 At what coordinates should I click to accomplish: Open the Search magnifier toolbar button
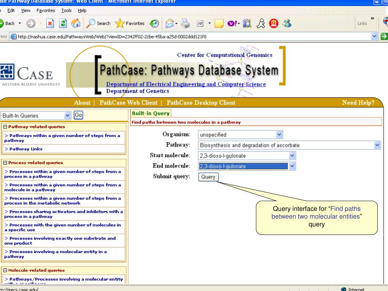click(x=98, y=23)
